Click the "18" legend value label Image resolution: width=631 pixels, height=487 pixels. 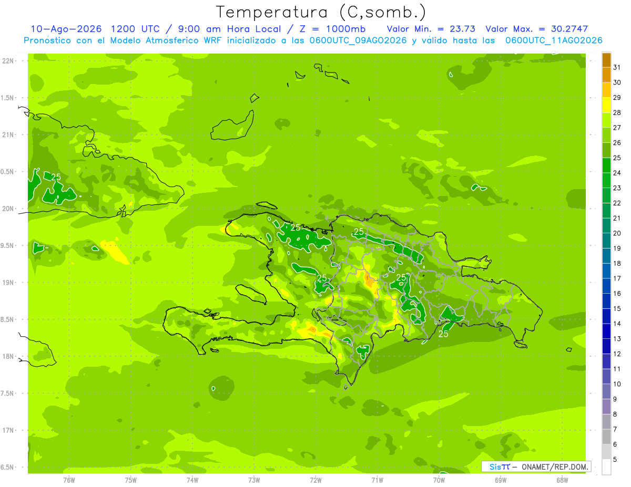point(617,263)
